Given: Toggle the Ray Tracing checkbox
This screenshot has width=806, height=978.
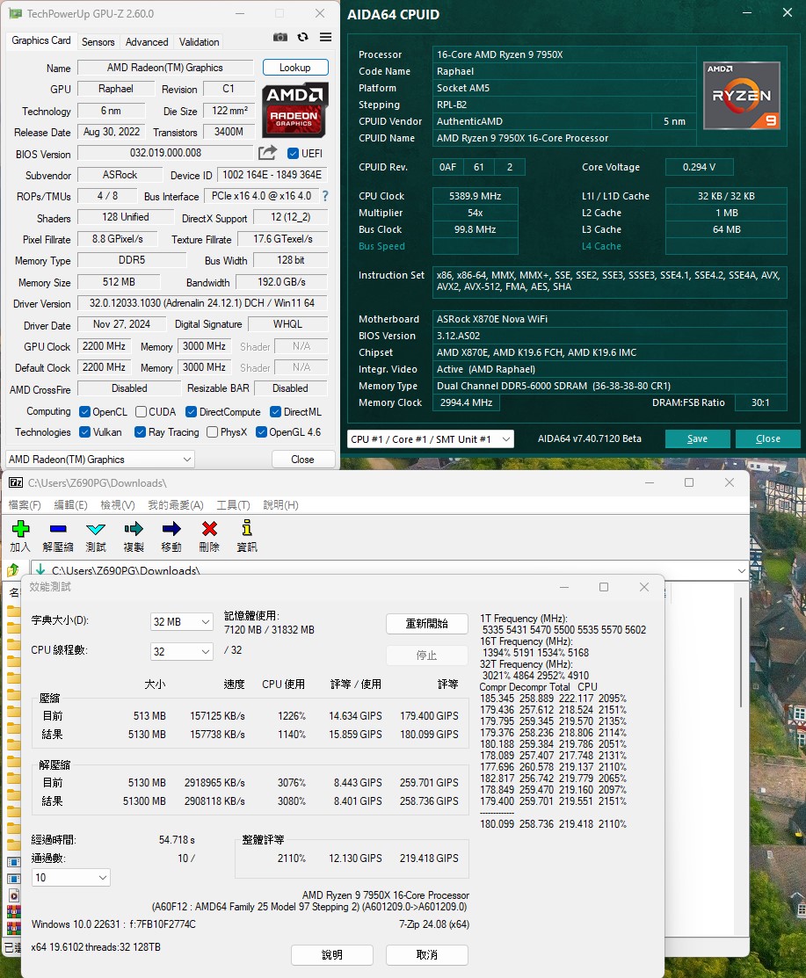Looking at the screenshot, I should 141,432.
